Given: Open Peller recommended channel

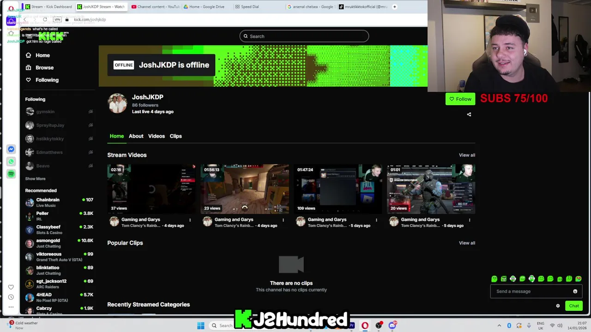Looking at the screenshot, I should tap(59, 216).
